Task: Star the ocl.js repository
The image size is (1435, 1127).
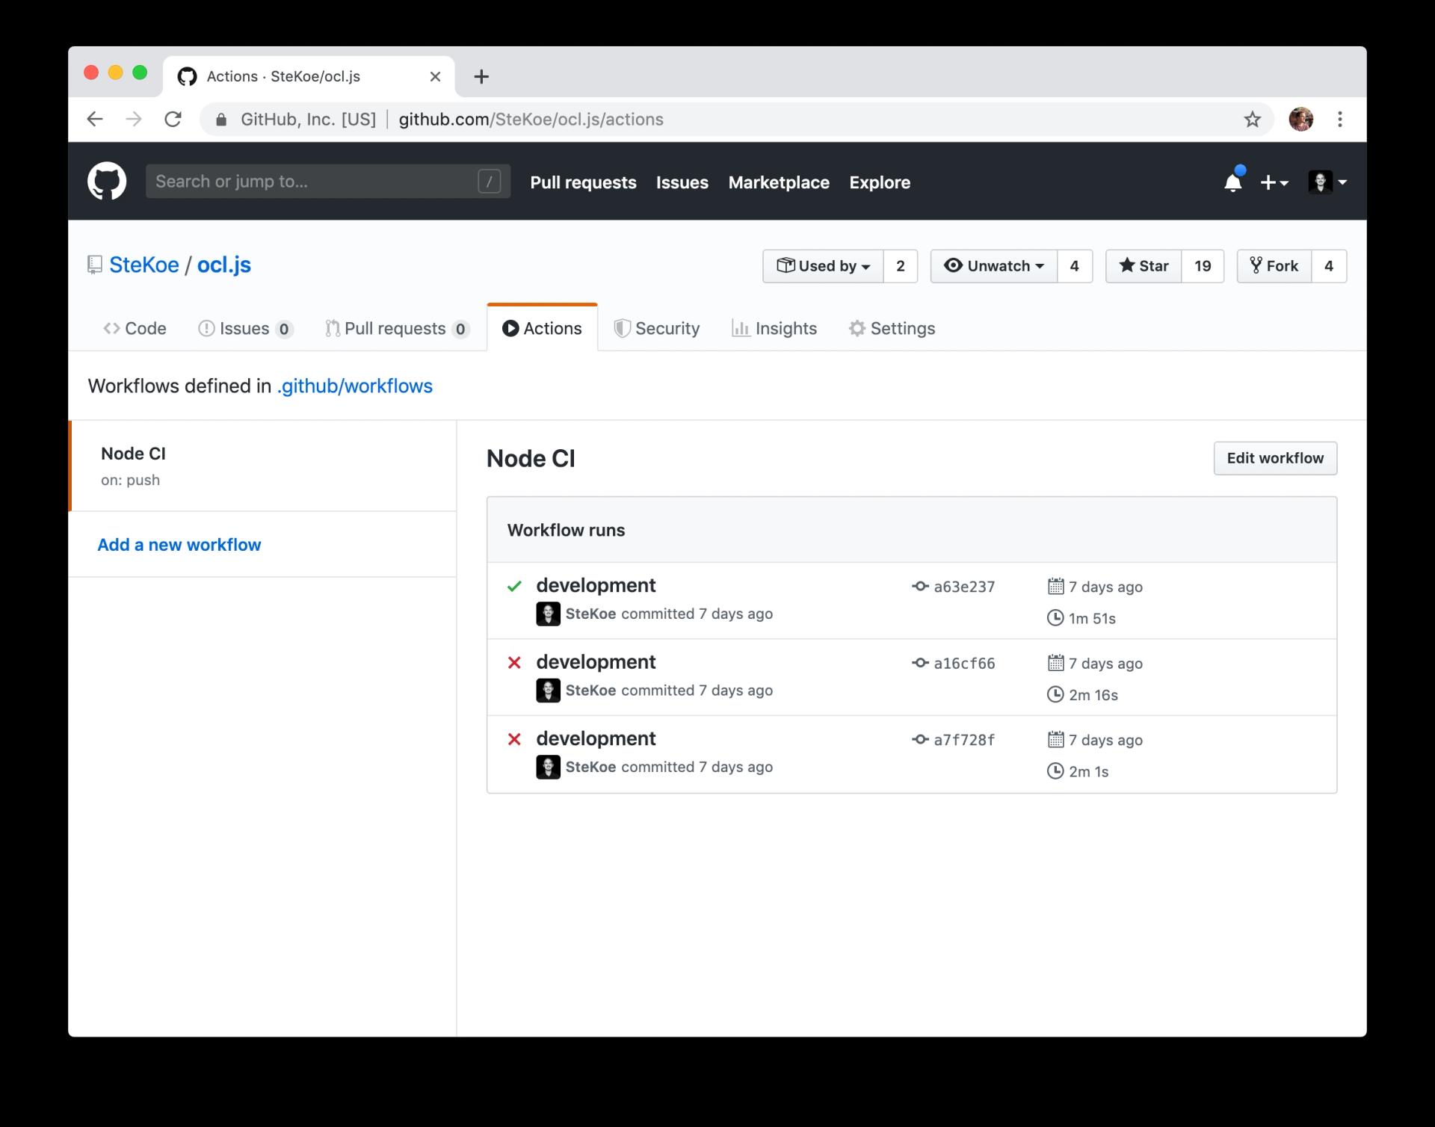Action: pos(1144,266)
